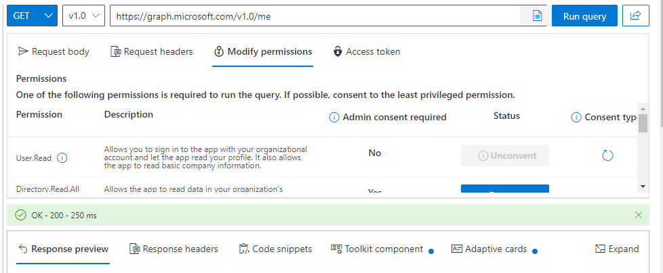The height and width of the screenshot is (273, 663).
Task: Click the query URL input field
Action: click(x=316, y=16)
